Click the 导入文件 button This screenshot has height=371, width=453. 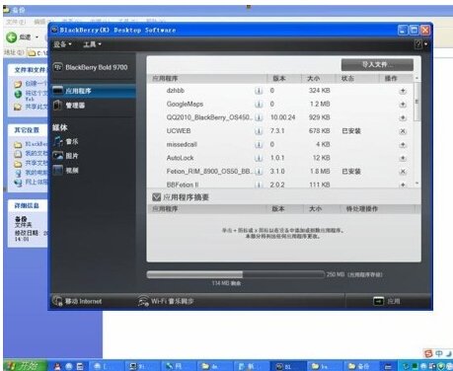(x=377, y=65)
